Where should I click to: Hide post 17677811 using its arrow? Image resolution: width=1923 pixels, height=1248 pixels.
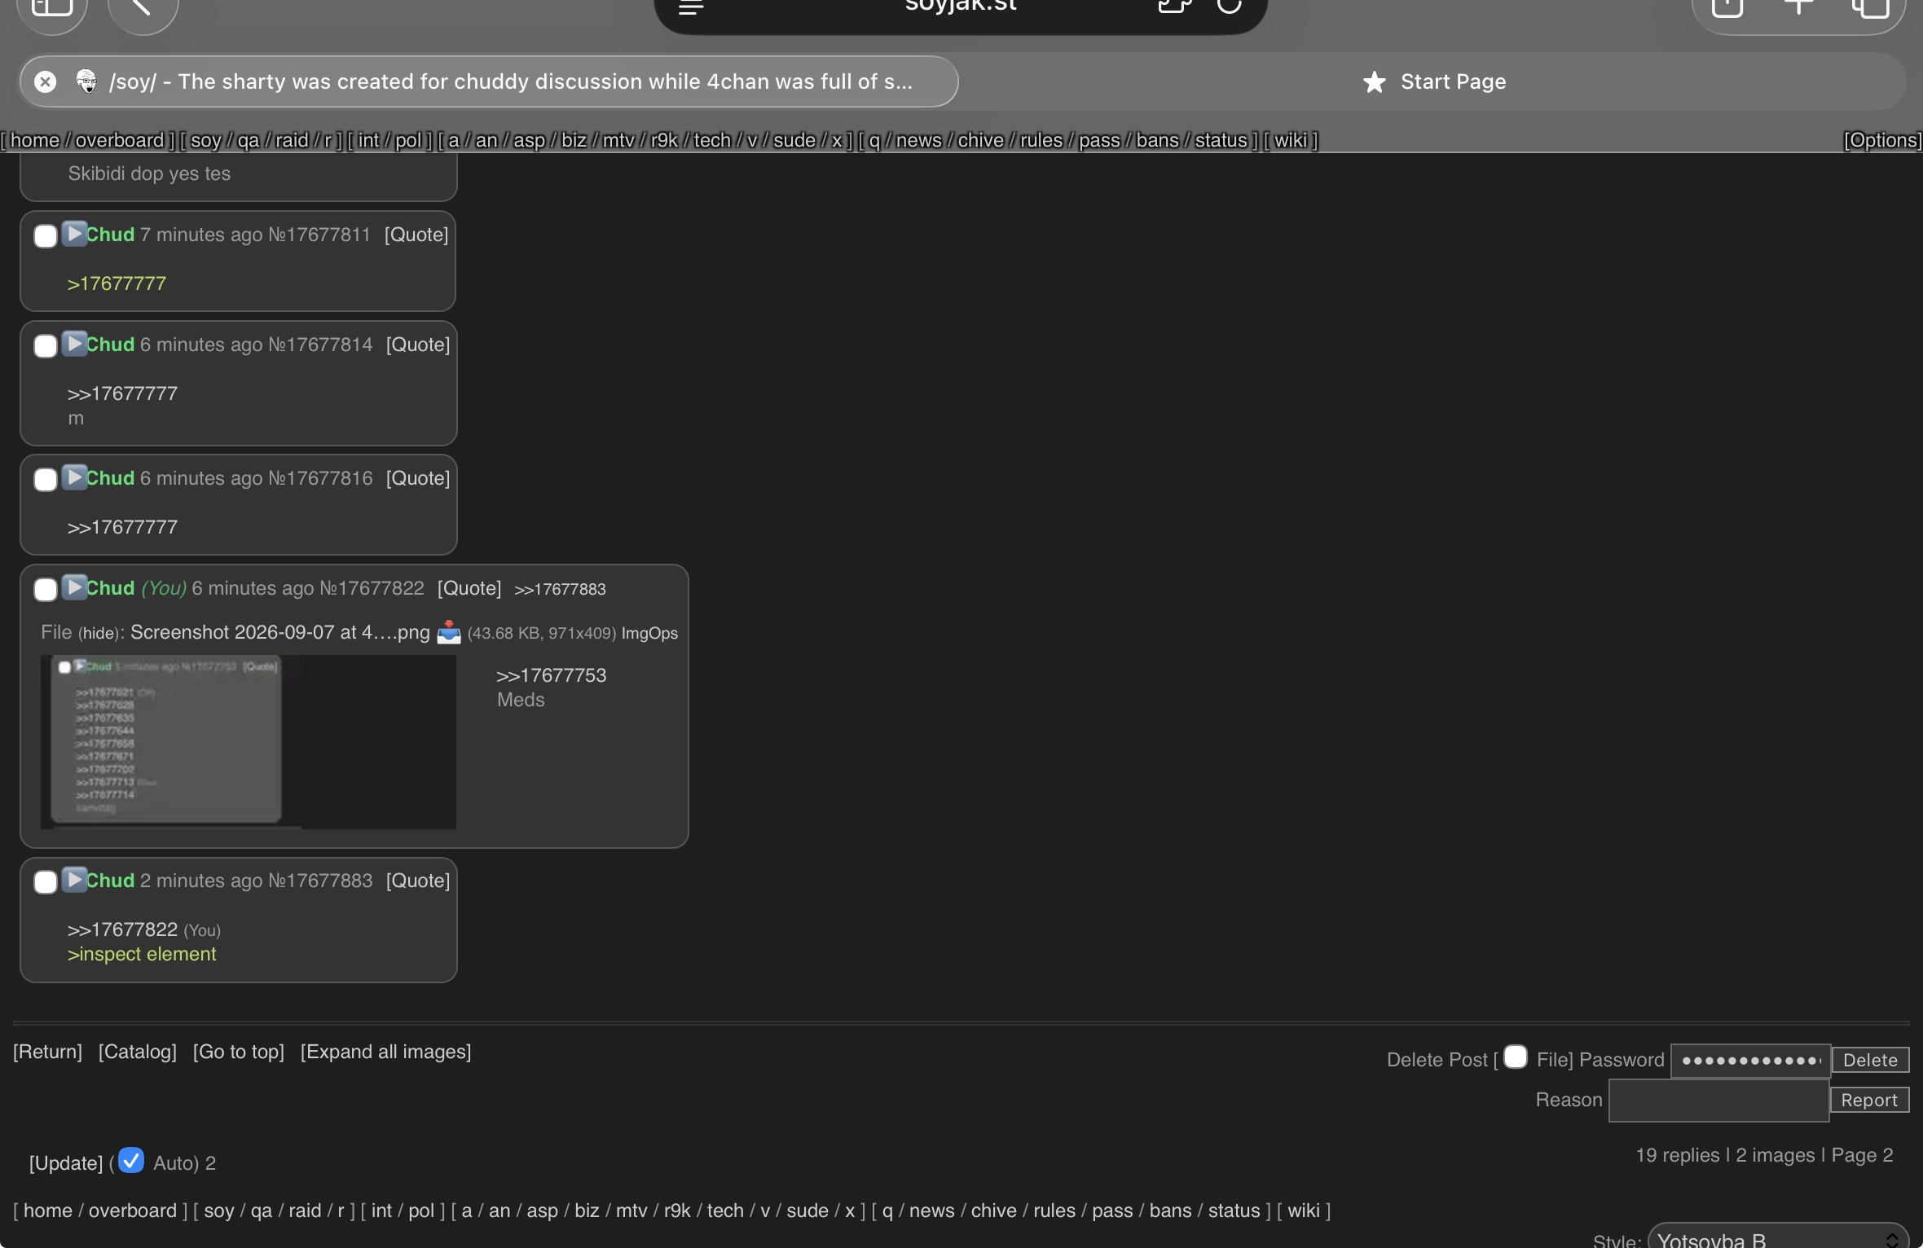pyautogui.click(x=73, y=234)
